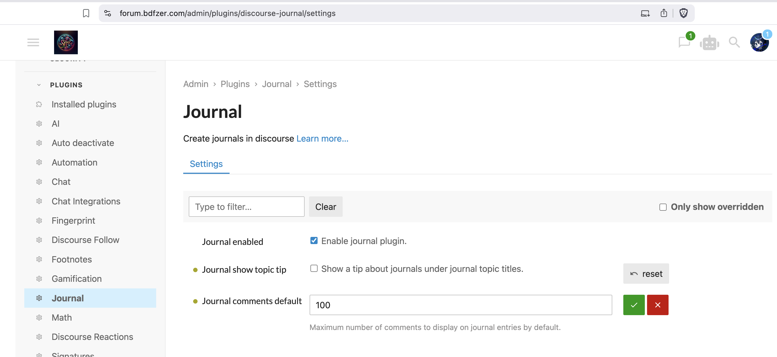Click the browser bookmark icon
The height and width of the screenshot is (357, 777).
(x=86, y=13)
